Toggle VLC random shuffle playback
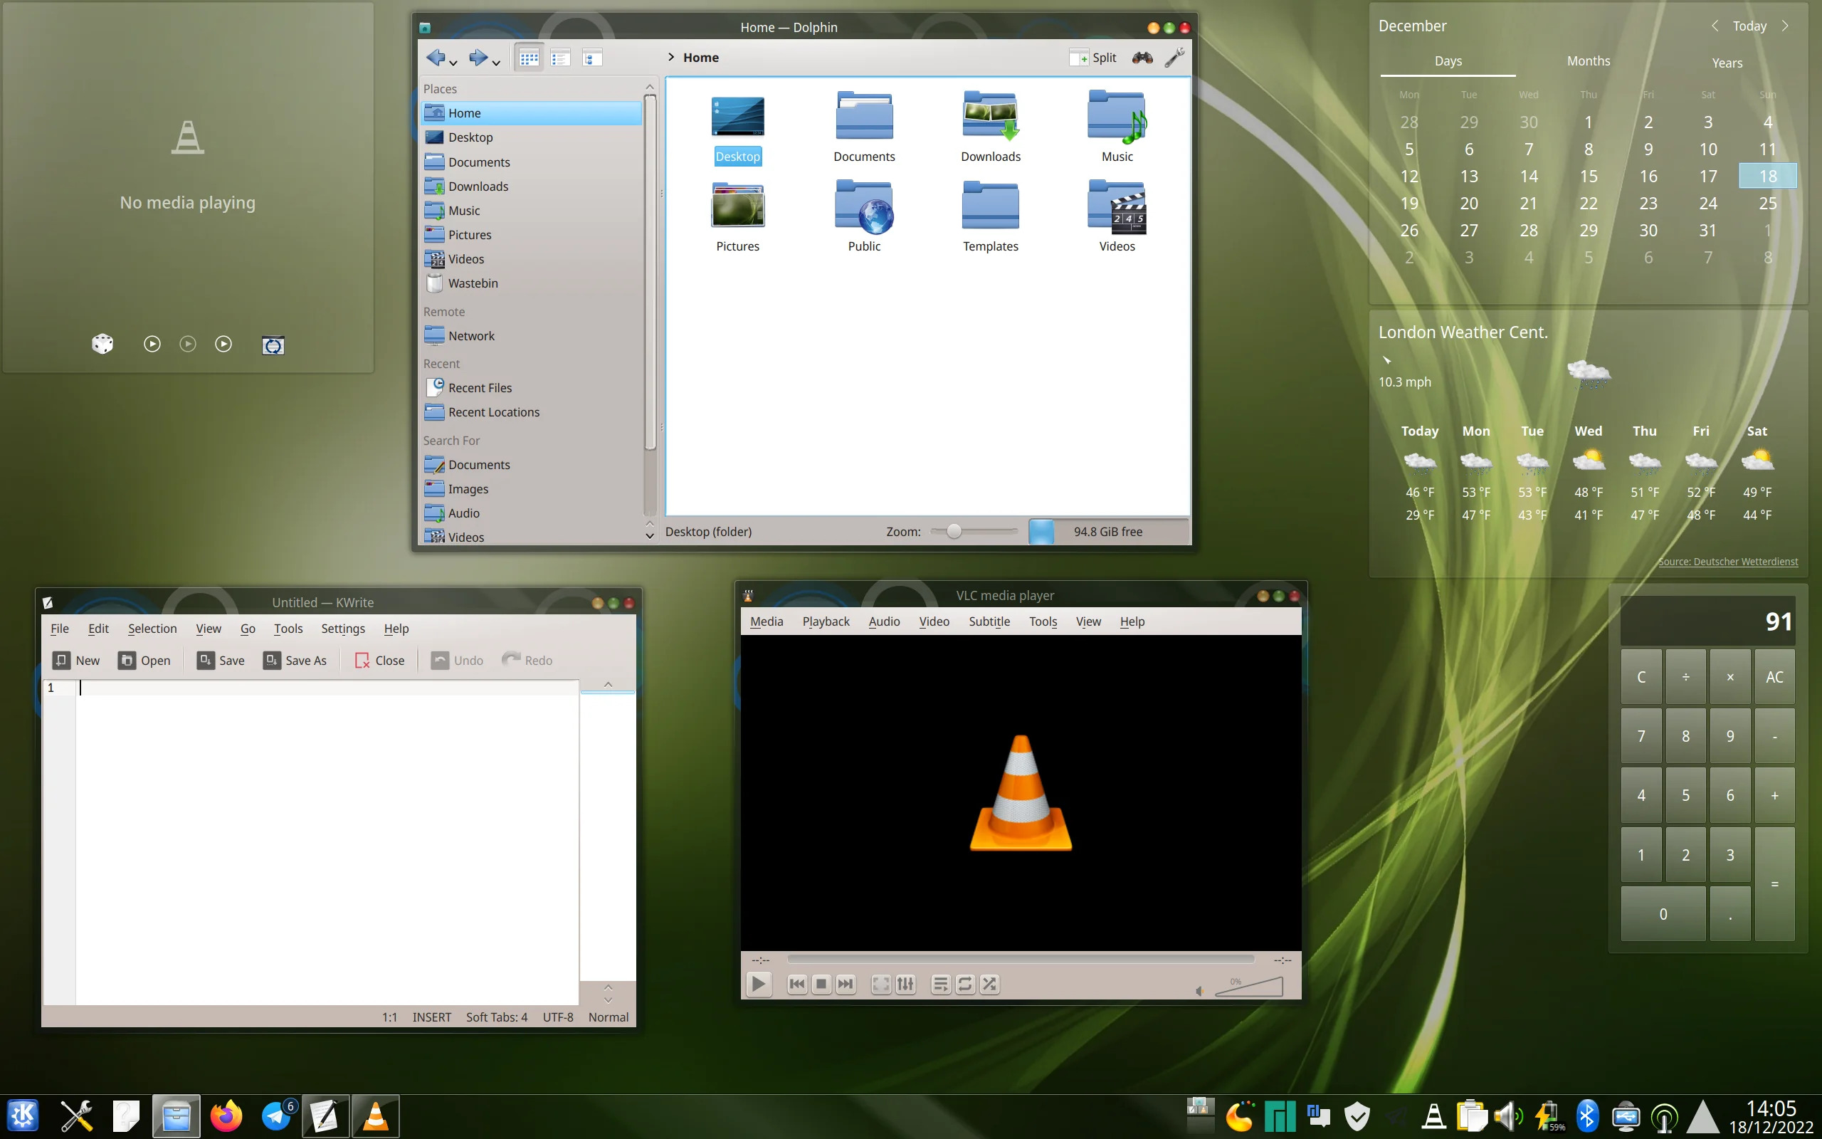 tap(989, 984)
